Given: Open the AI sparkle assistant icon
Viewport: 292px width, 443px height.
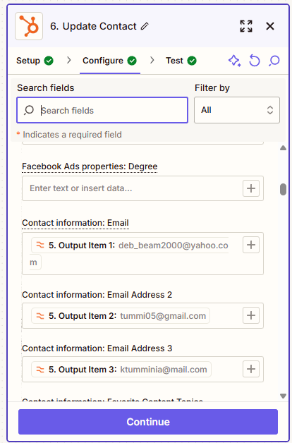Looking at the screenshot, I should [x=234, y=61].
